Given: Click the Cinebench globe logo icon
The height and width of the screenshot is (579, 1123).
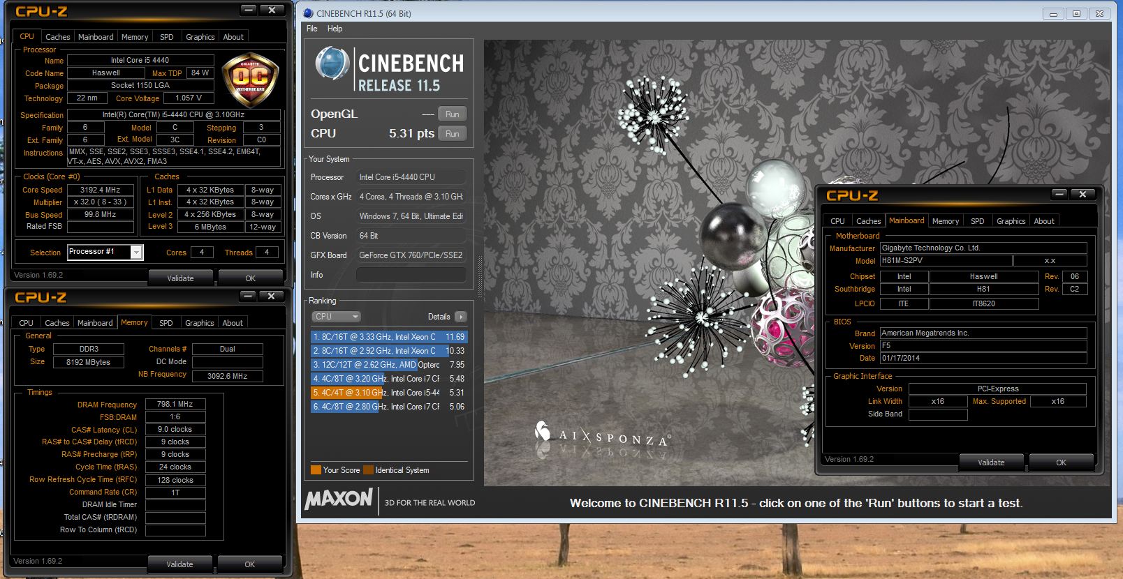Looking at the screenshot, I should (332, 63).
